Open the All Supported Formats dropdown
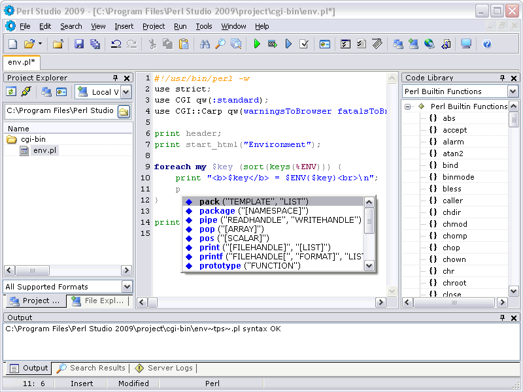This screenshot has width=523, height=392. click(127, 287)
